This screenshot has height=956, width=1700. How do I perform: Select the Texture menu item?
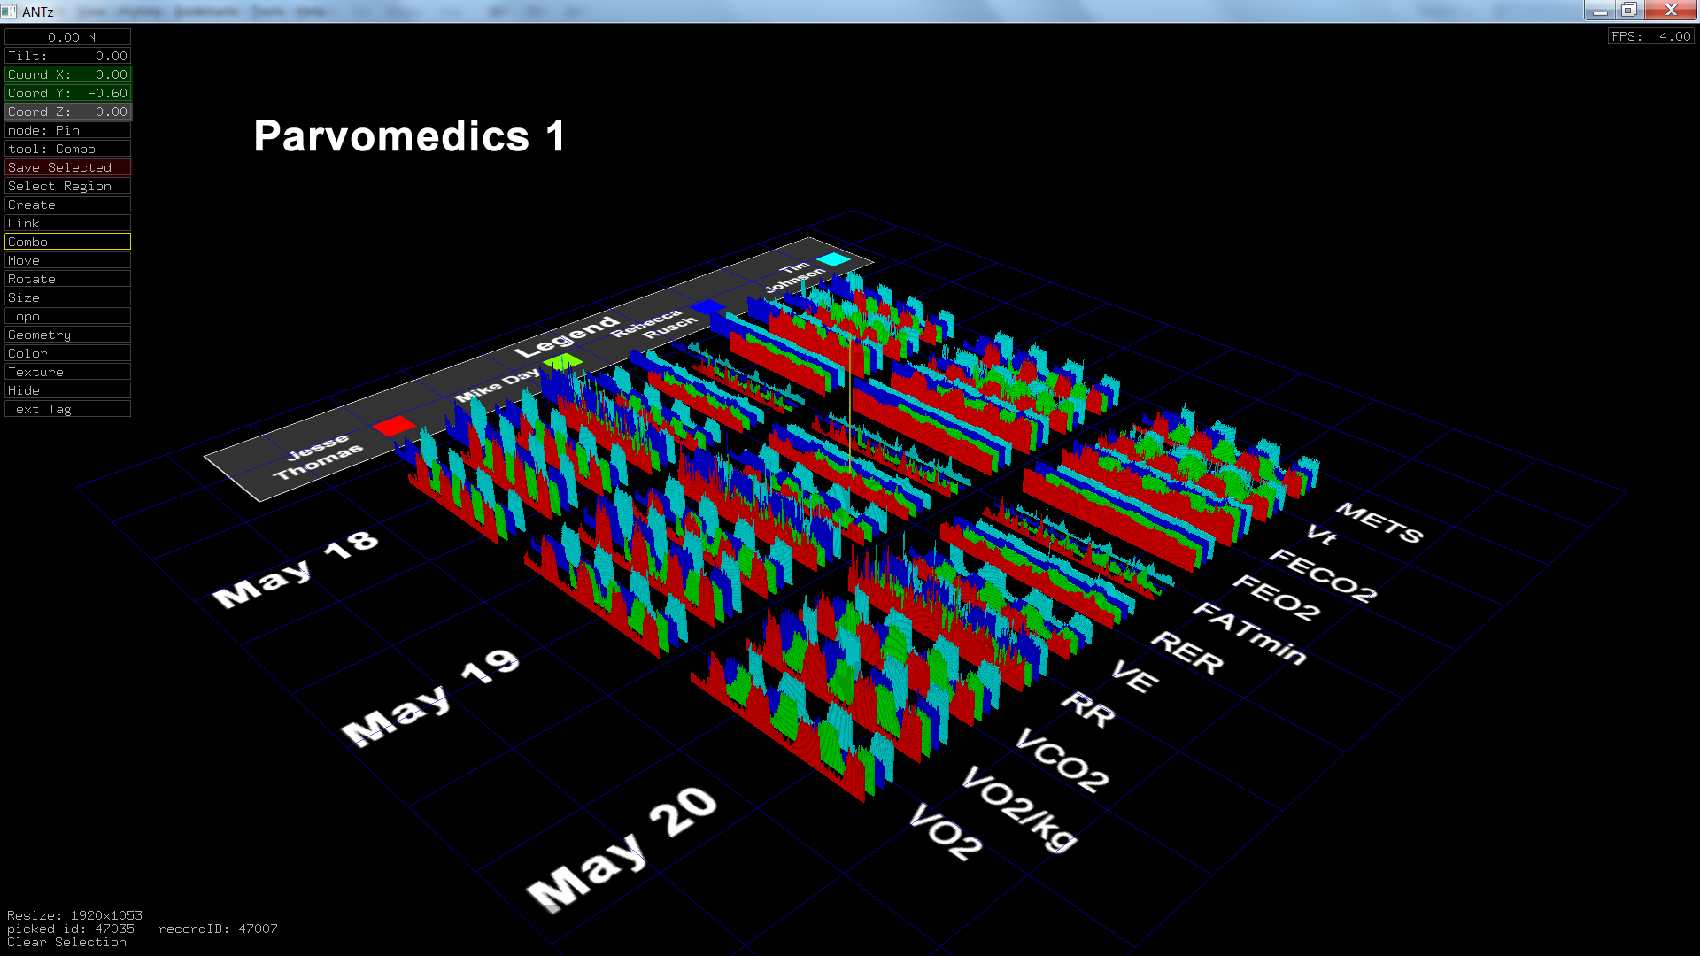(67, 372)
